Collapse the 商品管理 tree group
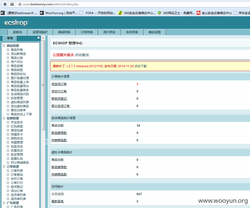 coord(4,46)
